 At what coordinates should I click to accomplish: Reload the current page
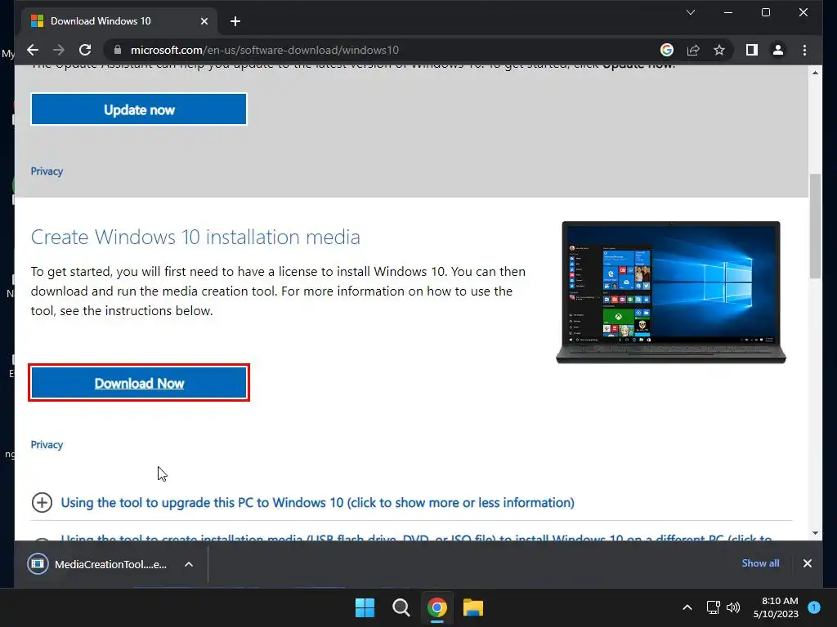click(85, 50)
